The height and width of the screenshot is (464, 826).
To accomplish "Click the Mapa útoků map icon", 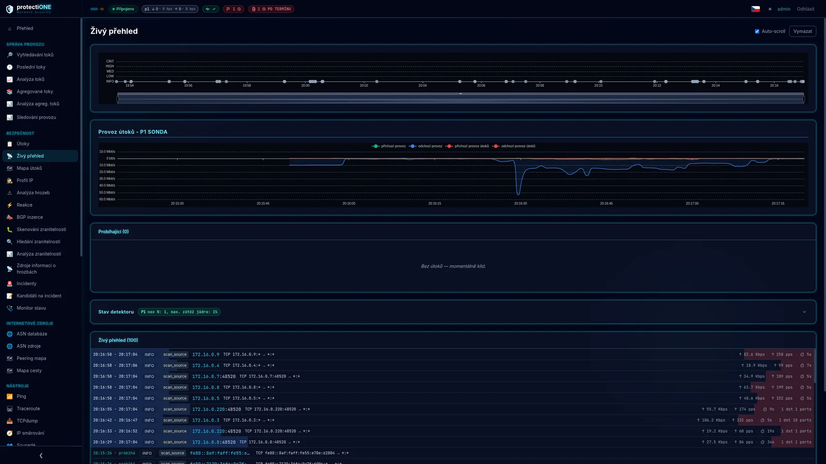I will pos(9,168).
